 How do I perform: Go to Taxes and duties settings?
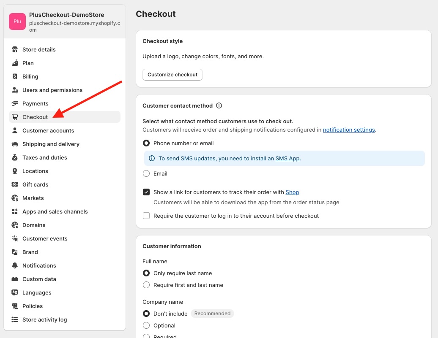pyautogui.click(x=44, y=157)
